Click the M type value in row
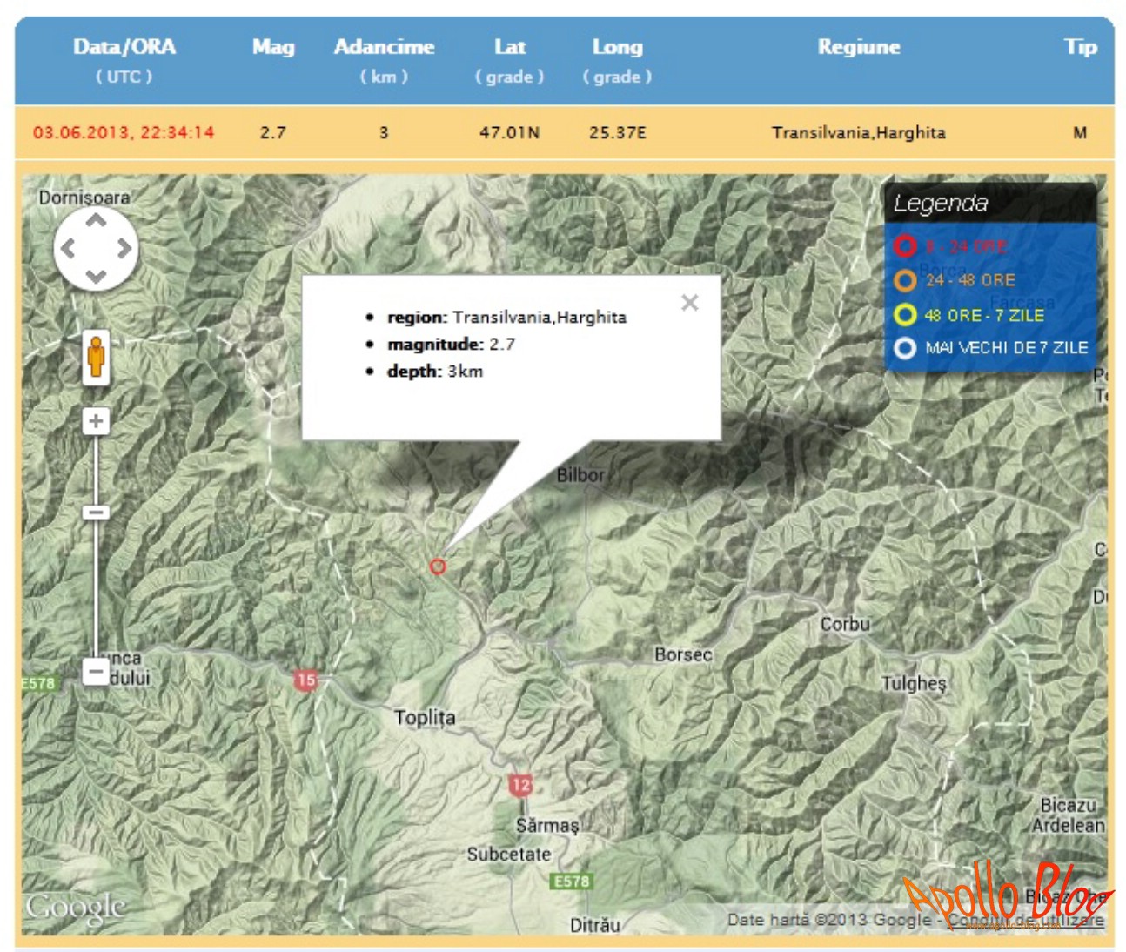The image size is (1126, 952). [1080, 132]
